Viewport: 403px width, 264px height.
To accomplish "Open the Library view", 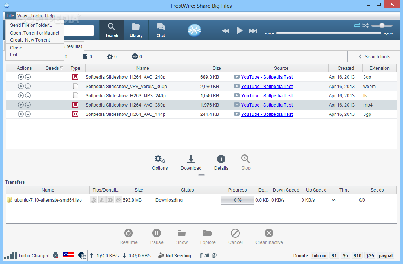I will click(x=136, y=30).
